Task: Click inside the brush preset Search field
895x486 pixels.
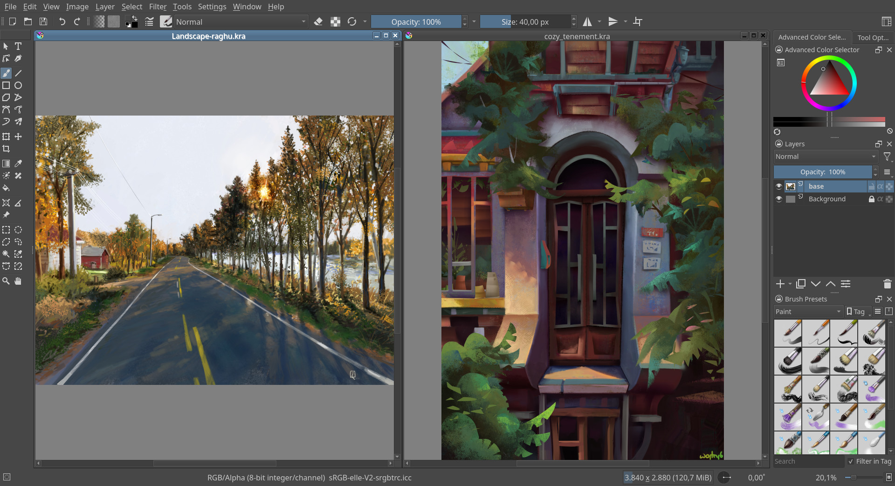Action: coord(809,461)
